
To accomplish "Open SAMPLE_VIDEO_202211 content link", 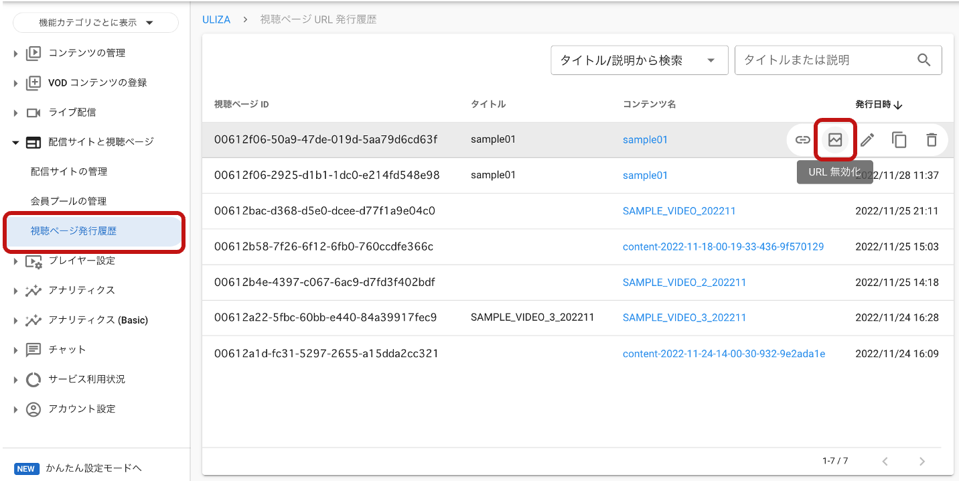I will (x=679, y=211).
